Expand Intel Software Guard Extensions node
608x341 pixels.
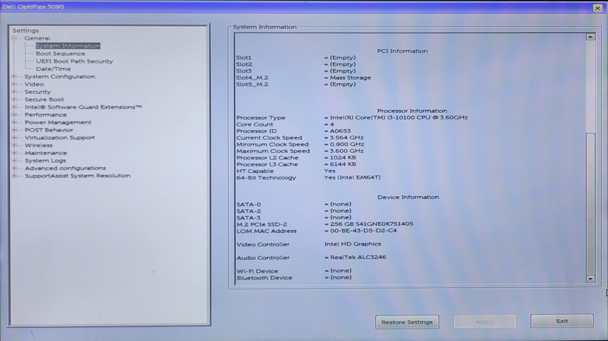(x=14, y=107)
